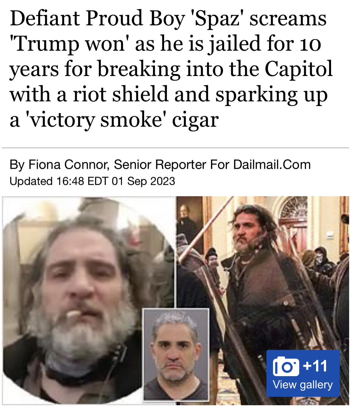Click the divider line below the headline
The width and height of the screenshot is (351, 409).
point(175,148)
